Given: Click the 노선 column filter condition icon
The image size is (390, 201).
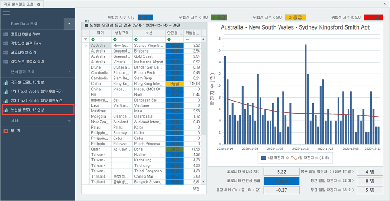Looking at the screenshot, I should coord(136,40).
